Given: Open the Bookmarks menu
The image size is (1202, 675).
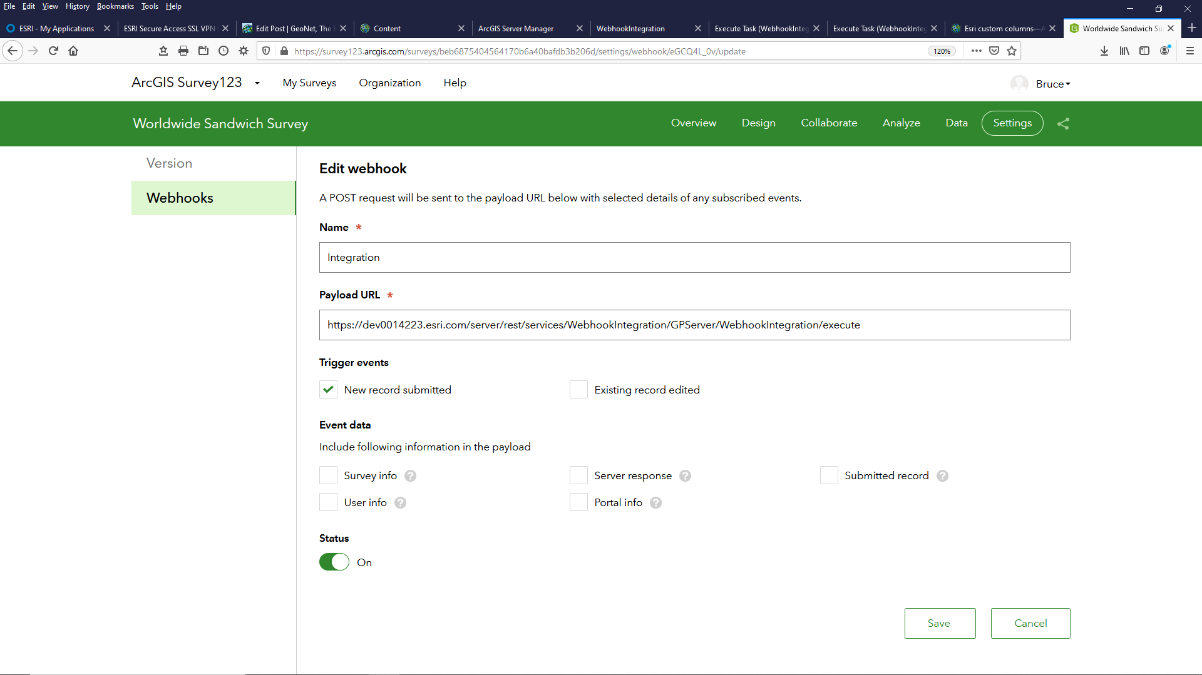Looking at the screenshot, I should coord(115,6).
